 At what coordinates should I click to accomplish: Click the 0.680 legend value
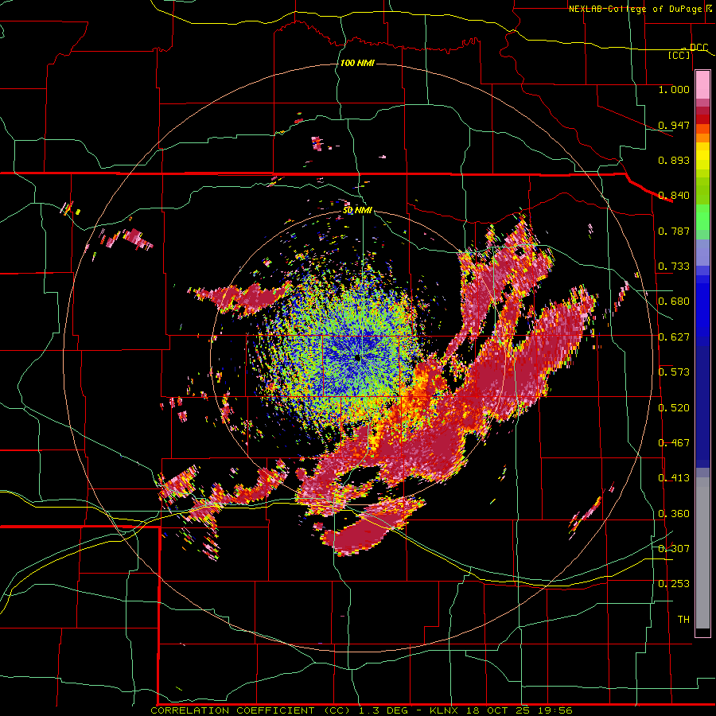tap(674, 302)
